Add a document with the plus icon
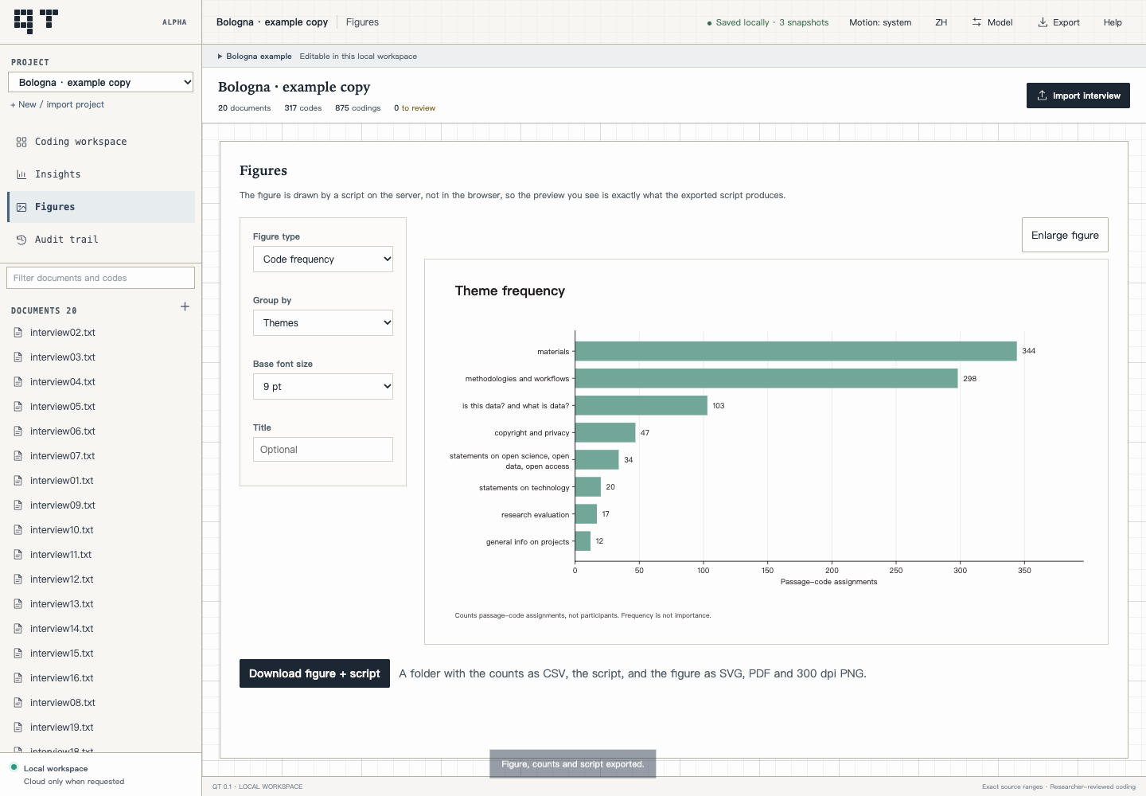 click(x=185, y=306)
